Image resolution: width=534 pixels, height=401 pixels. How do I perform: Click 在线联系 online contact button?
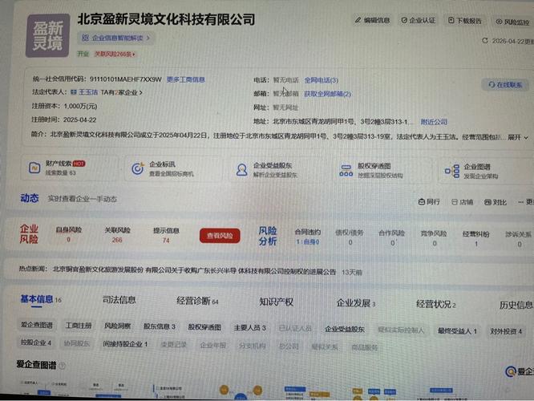coord(505,84)
